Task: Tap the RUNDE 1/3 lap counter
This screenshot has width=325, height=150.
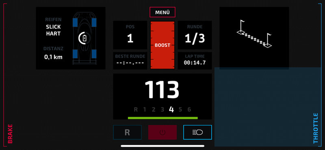Action: tap(195, 35)
